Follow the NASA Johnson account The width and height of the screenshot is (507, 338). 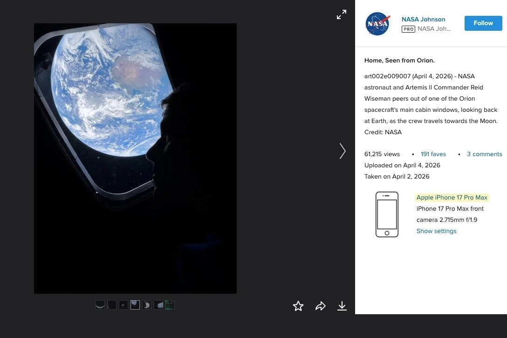pos(483,23)
